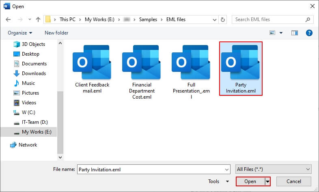Select Full Presentation_.eml file icon
This screenshot has width=319, height=192.
click(x=191, y=62)
